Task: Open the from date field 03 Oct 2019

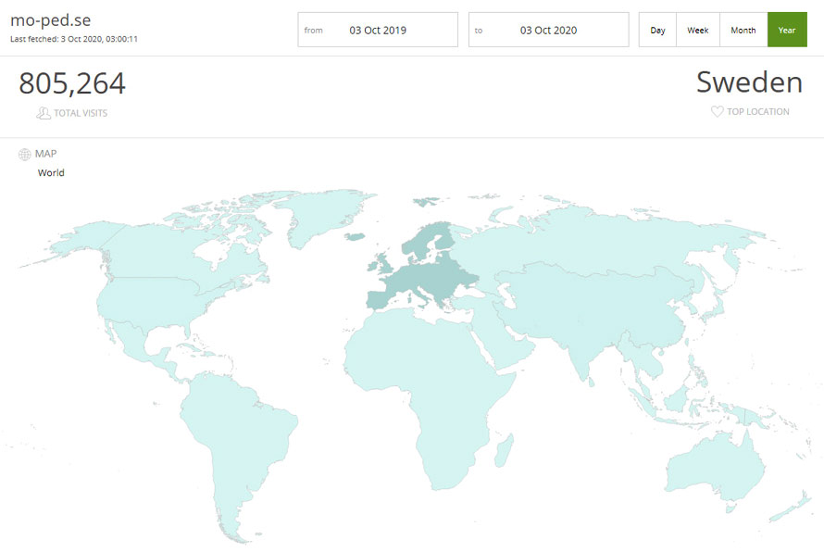Action: pyautogui.click(x=378, y=30)
